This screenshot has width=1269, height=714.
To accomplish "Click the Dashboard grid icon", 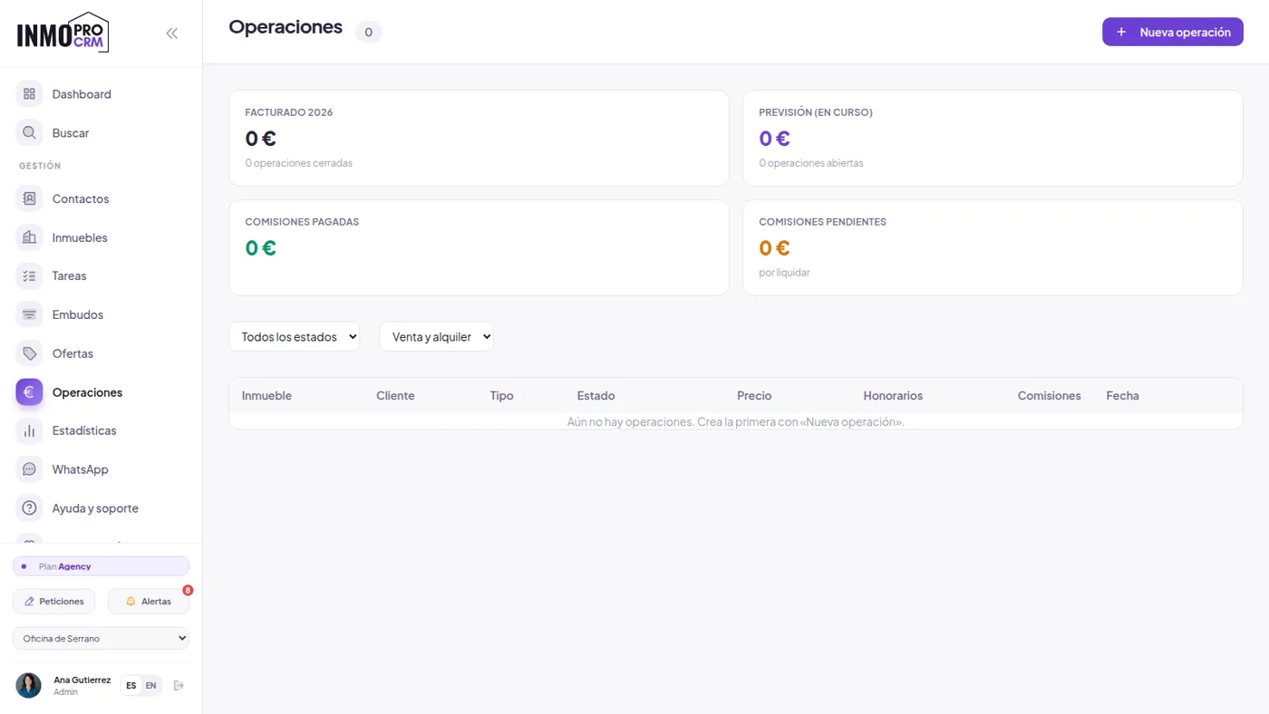I will pyautogui.click(x=29, y=94).
